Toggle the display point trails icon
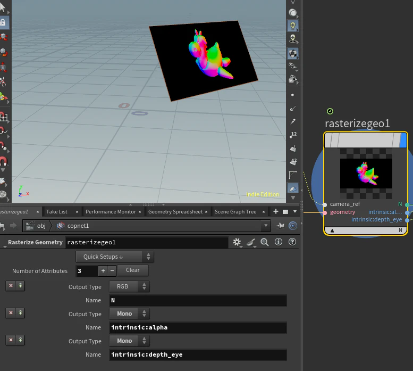The image size is (413, 371). pos(293,121)
